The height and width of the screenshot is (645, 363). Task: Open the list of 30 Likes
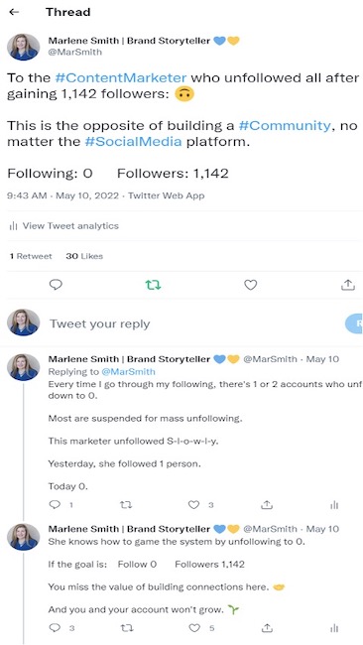(x=84, y=256)
